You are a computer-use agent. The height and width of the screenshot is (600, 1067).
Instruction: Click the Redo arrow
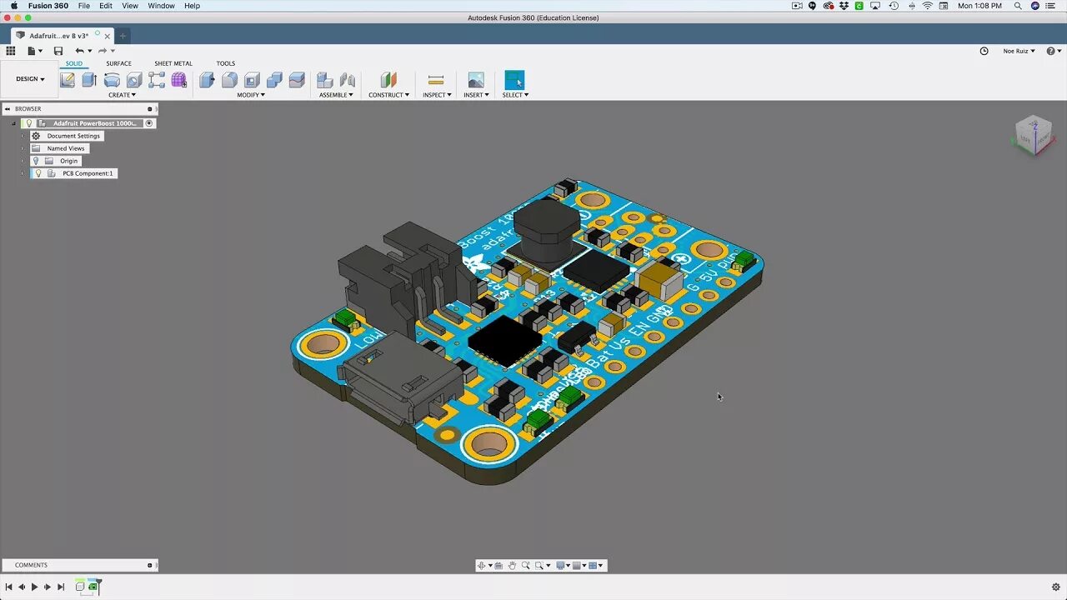click(102, 51)
